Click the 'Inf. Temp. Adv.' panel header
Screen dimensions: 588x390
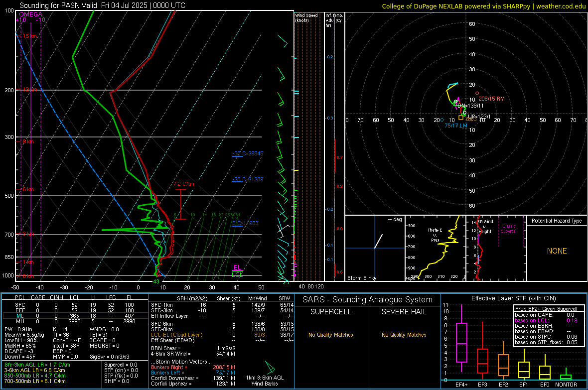click(334, 20)
